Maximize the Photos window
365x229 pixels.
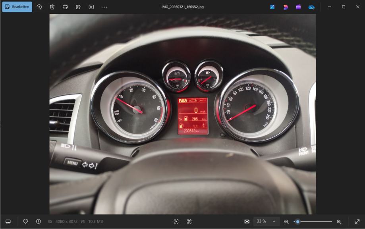(344, 7)
